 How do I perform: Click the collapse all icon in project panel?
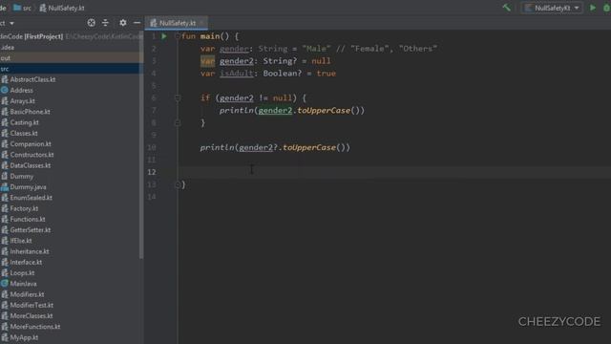[105, 23]
